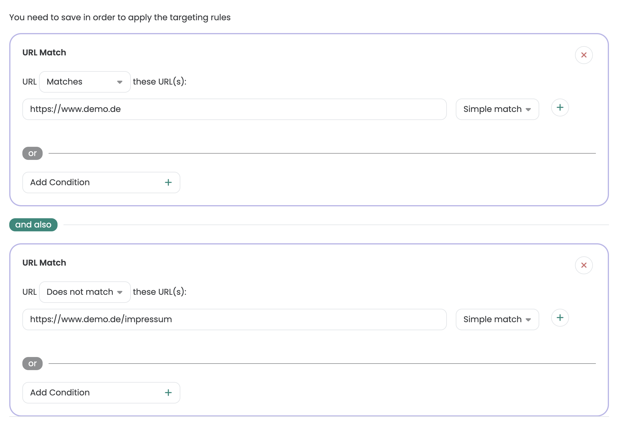
Task: Open Simple match dropdown for demo.de URL
Action: tap(497, 109)
